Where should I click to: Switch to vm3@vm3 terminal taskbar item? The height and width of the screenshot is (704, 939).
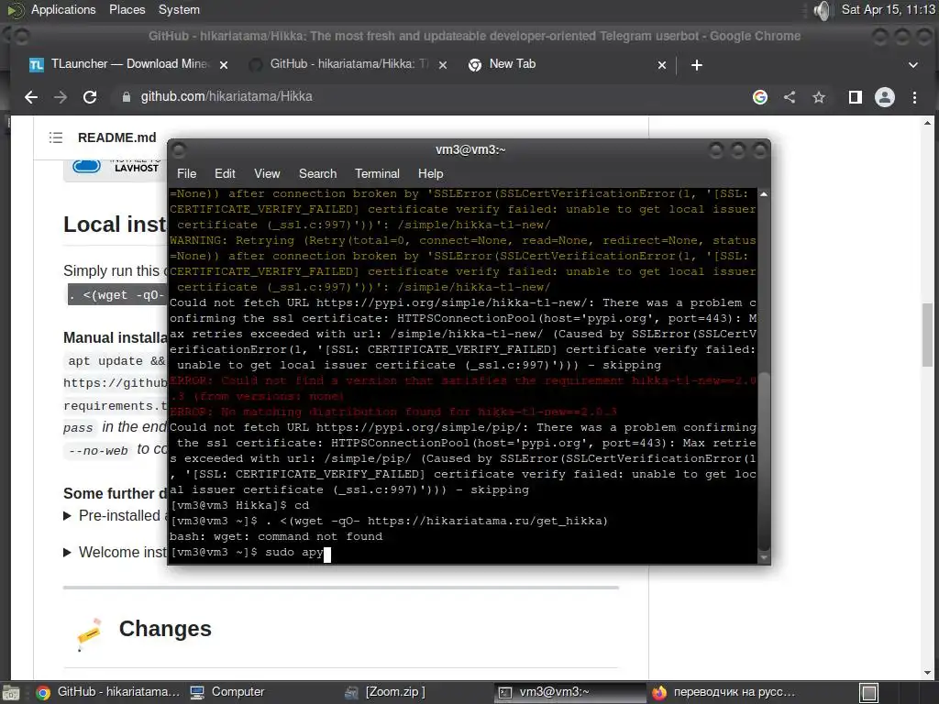coord(570,692)
